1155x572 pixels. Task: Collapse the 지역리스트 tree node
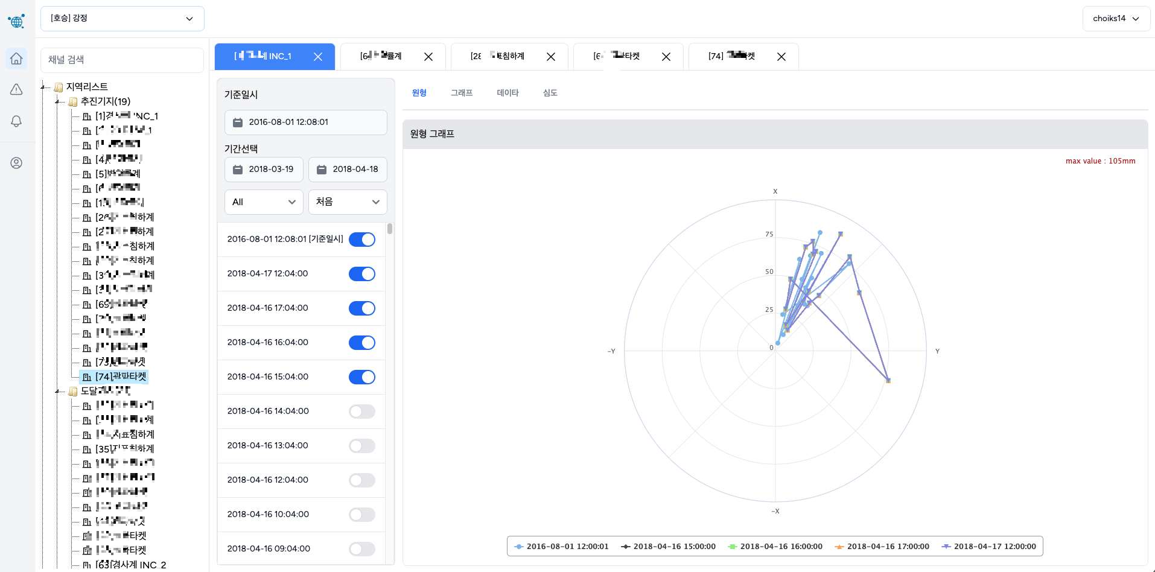[x=43, y=87]
